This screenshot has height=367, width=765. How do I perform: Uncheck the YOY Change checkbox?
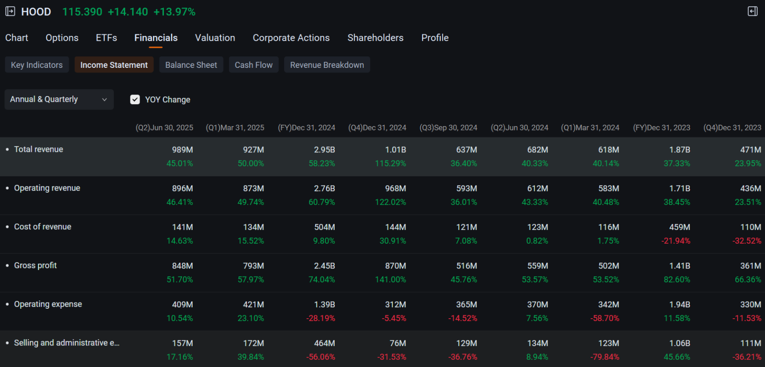pos(135,99)
